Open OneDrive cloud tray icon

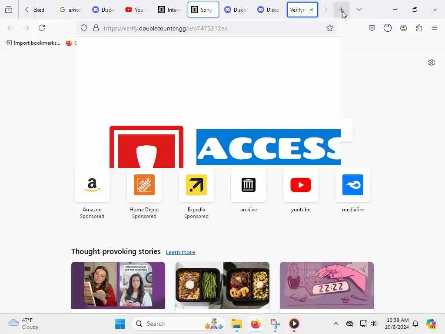(x=350, y=324)
